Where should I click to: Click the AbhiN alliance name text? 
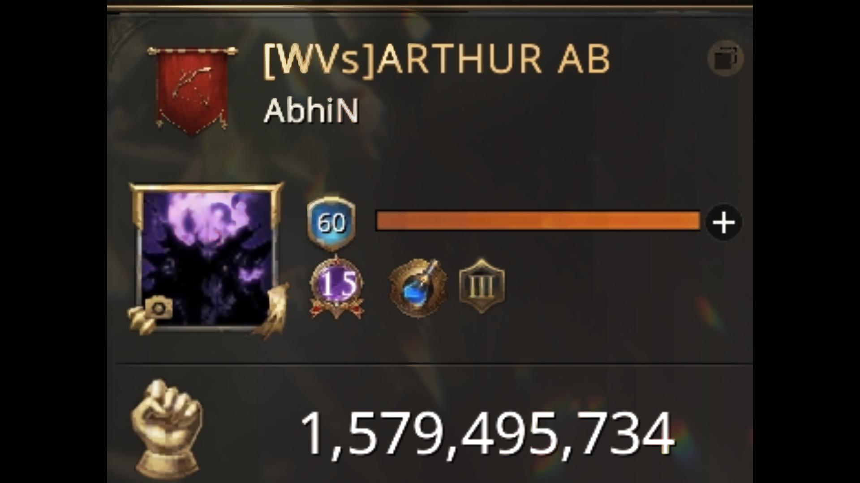click(311, 110)
